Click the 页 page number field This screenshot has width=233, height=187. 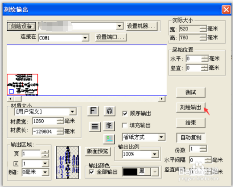pyautogui.click(x=31, y=154)
